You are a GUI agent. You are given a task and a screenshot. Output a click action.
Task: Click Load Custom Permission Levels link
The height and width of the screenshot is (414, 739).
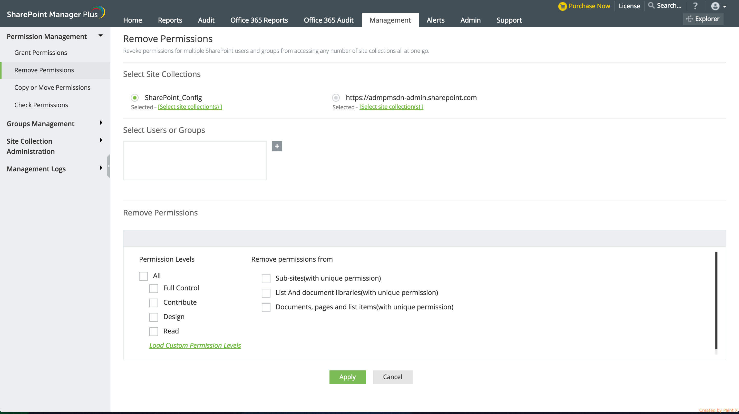coord(195,346)
